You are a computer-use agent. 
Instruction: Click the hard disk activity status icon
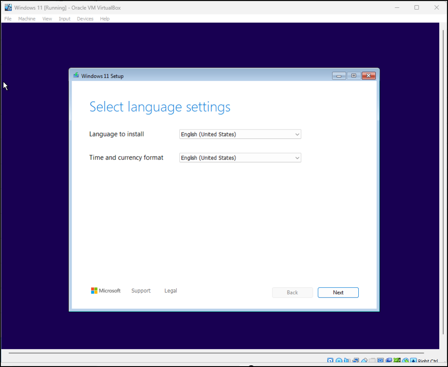pos(330,360)
